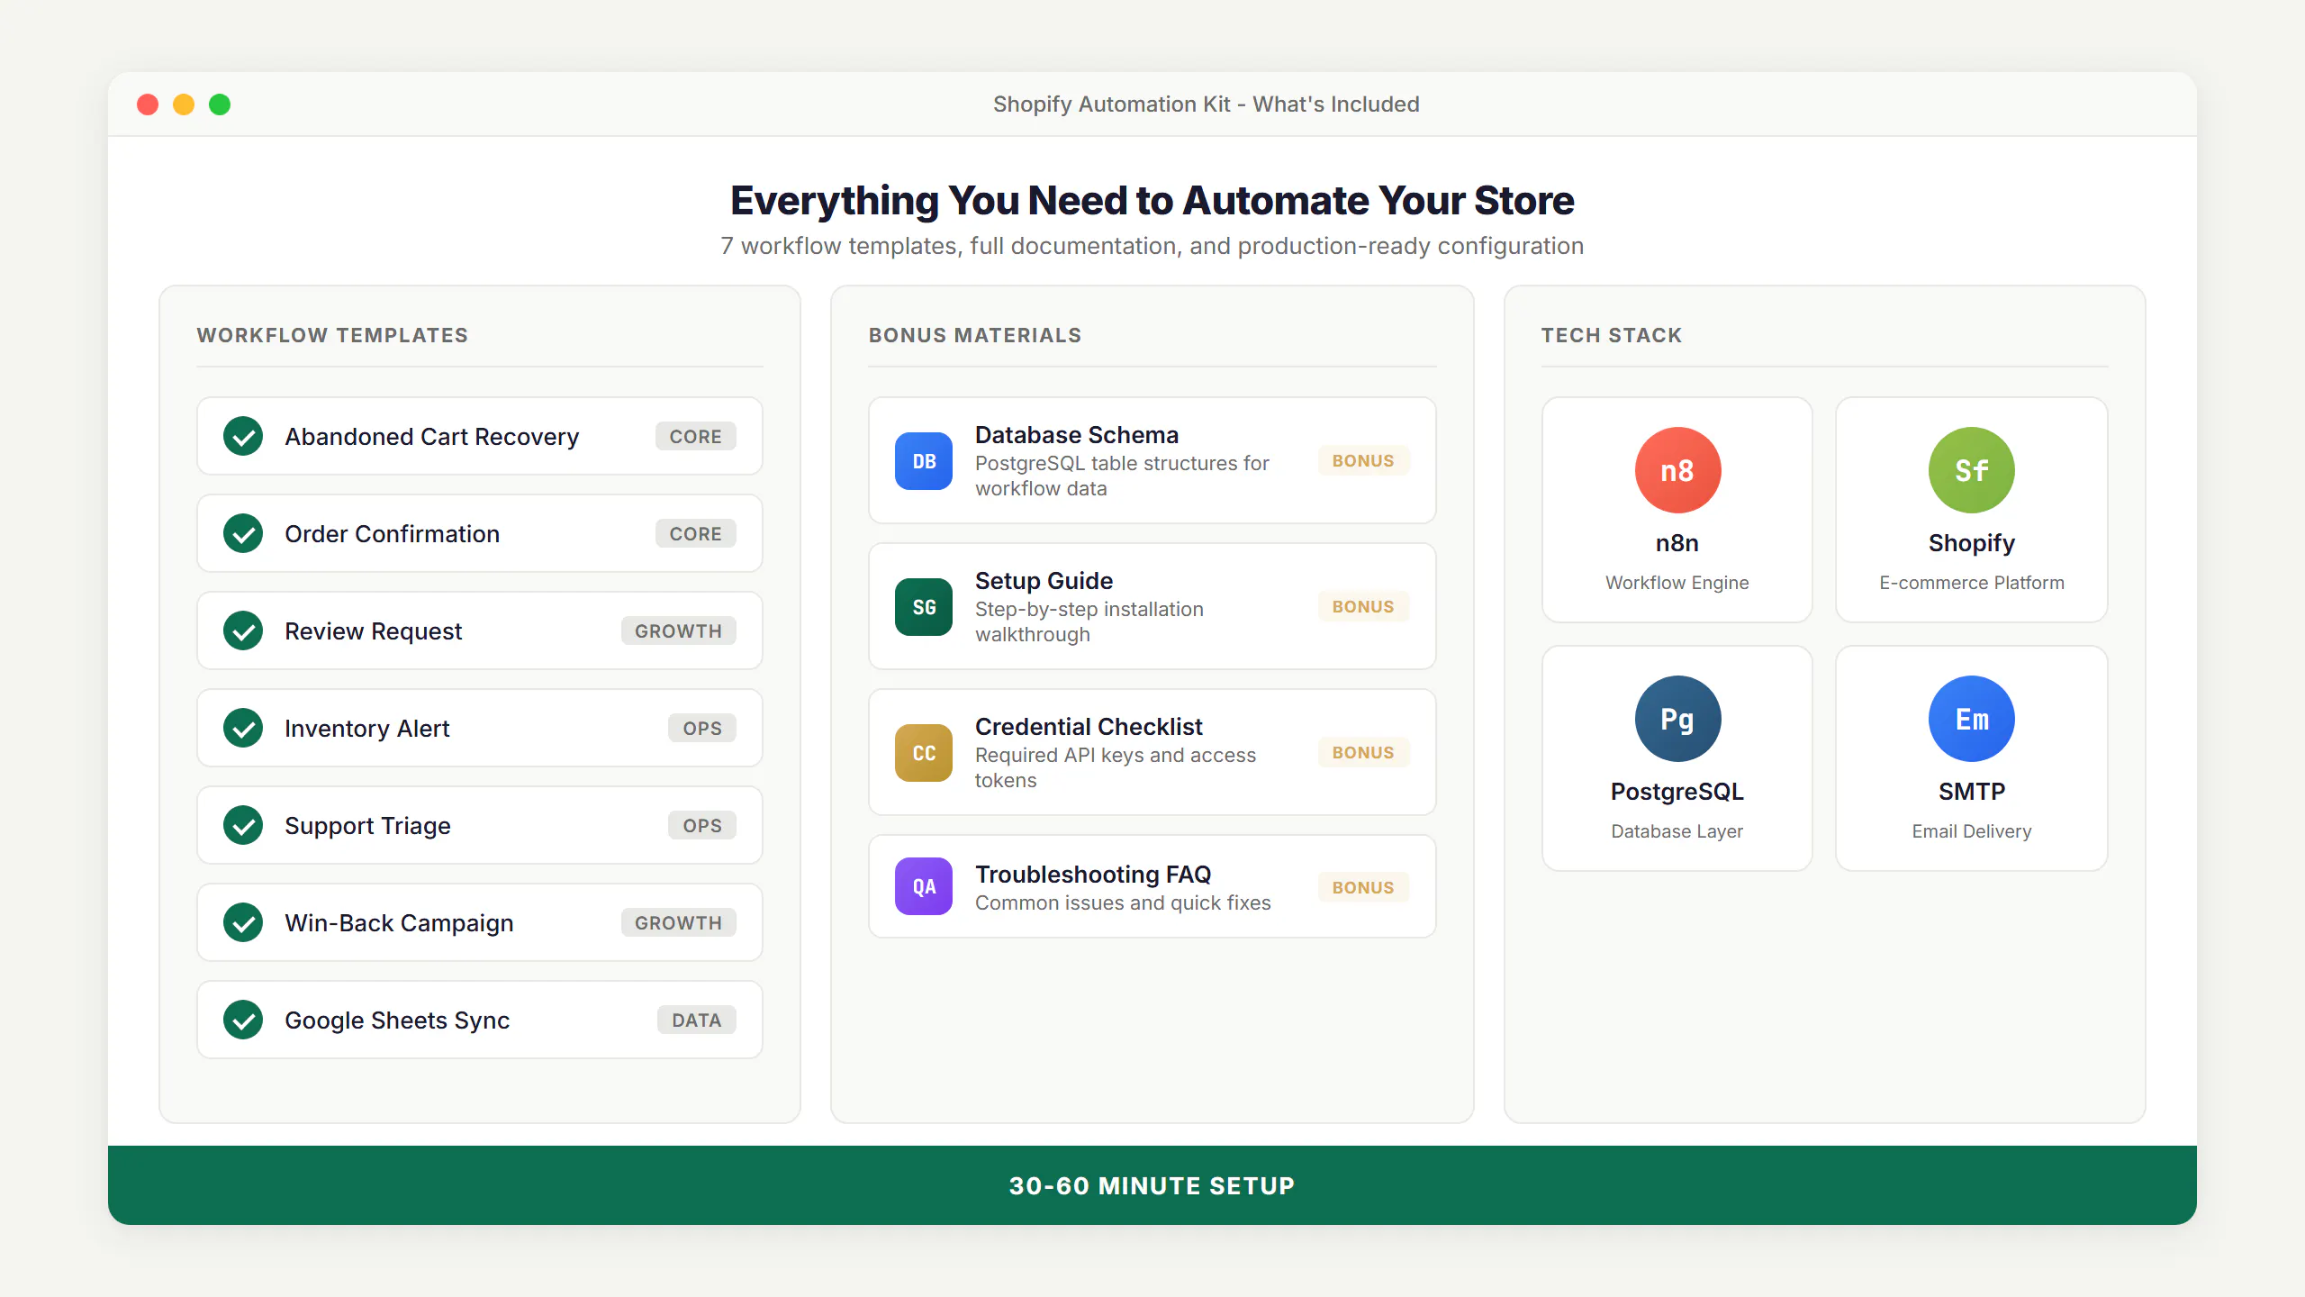This screenshot has width=2305, height=1297.
Task: Click the Database Layer caption
Action: tap(1677, 831)
